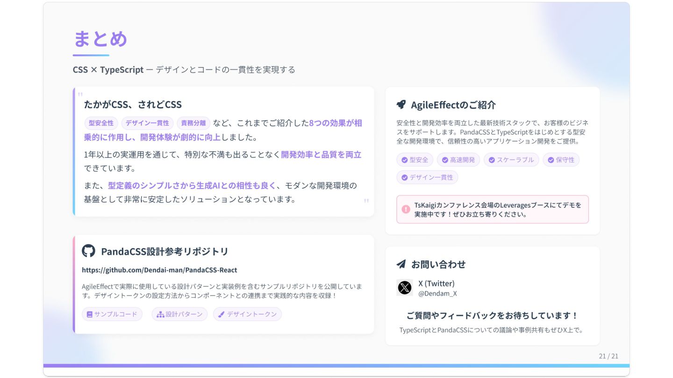Click the check icon in 保守性 badge
Screen dimensions: 673x378
point(551,160)
